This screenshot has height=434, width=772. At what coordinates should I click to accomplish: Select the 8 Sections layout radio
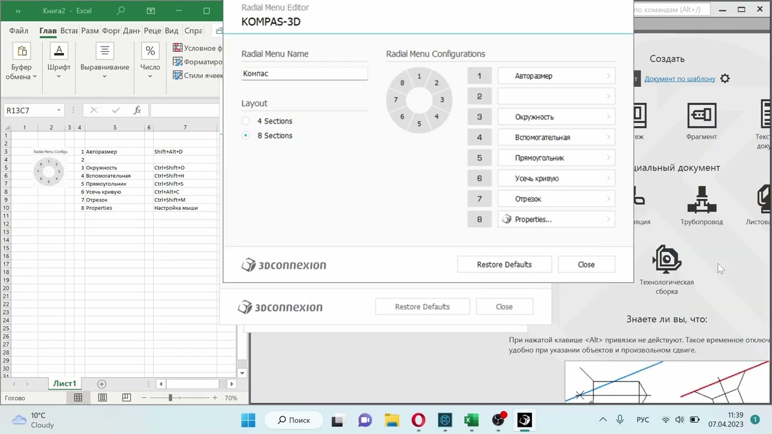(245, 136)
